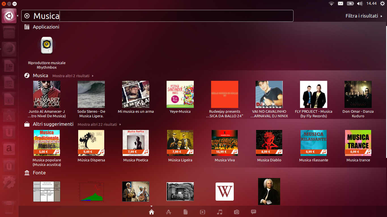Image resolution: width=387 pixels, height=217 pixels.
Task: Open the sound volume indicator
Action: click(360, 3)
